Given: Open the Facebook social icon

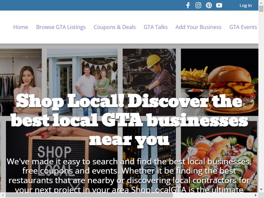Looking at the screenshot, I should 188,5.
